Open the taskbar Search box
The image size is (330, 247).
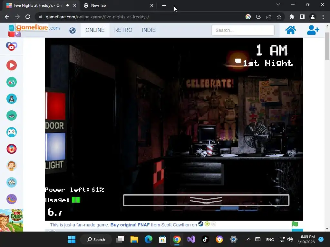pos(96,239)
